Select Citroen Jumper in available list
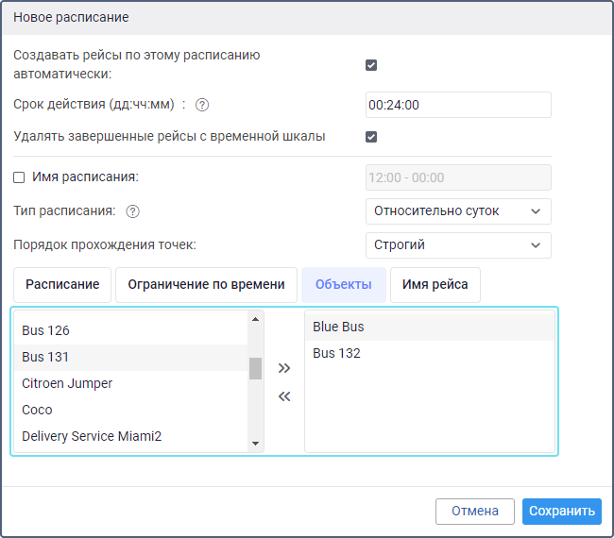The width and height of the screenshot is (614, 538). click(x=67, y=383)
